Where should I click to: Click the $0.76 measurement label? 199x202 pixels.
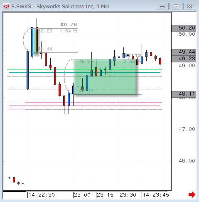point(69,25)
